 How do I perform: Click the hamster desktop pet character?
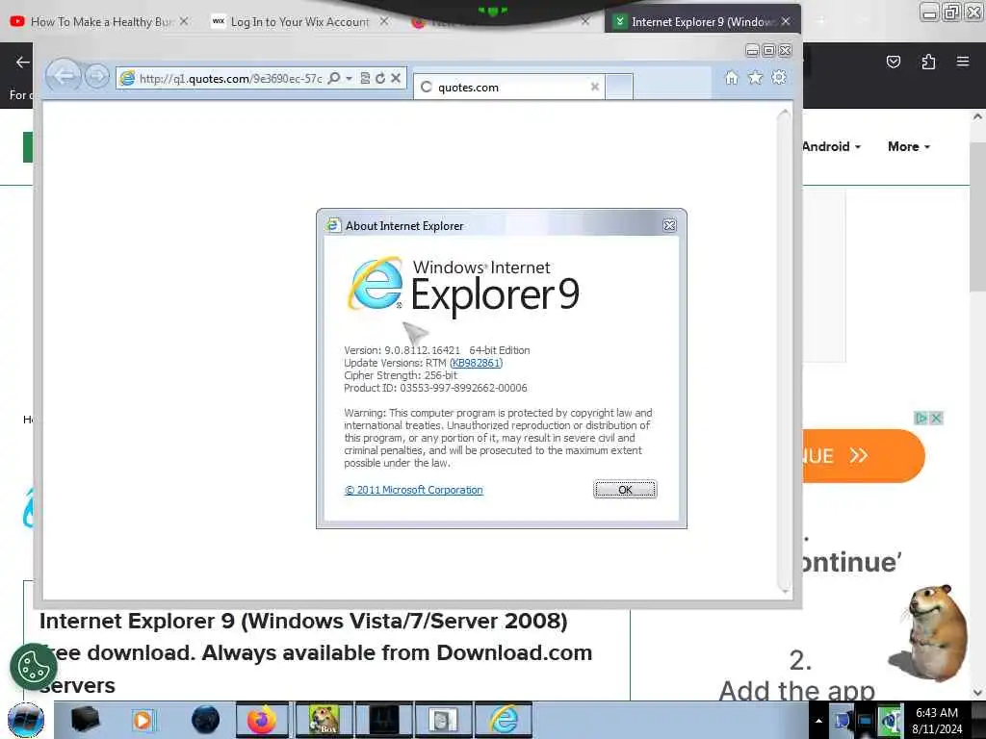(x=928, y=631)
